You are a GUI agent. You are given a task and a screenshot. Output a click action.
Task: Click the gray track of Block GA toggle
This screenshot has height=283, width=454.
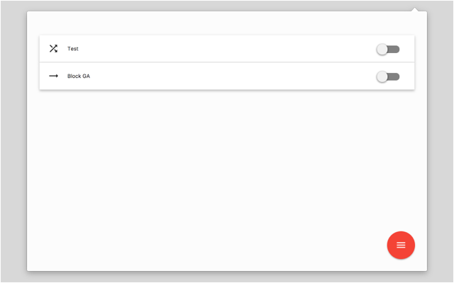tap(394, 76)
